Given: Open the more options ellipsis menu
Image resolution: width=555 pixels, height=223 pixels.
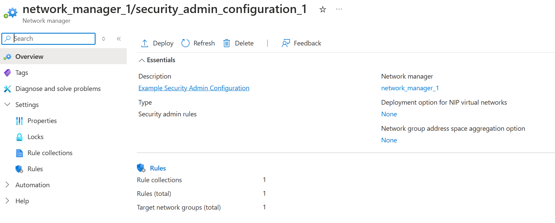Looking at the screenshot, I should click(x=339, y=9).
